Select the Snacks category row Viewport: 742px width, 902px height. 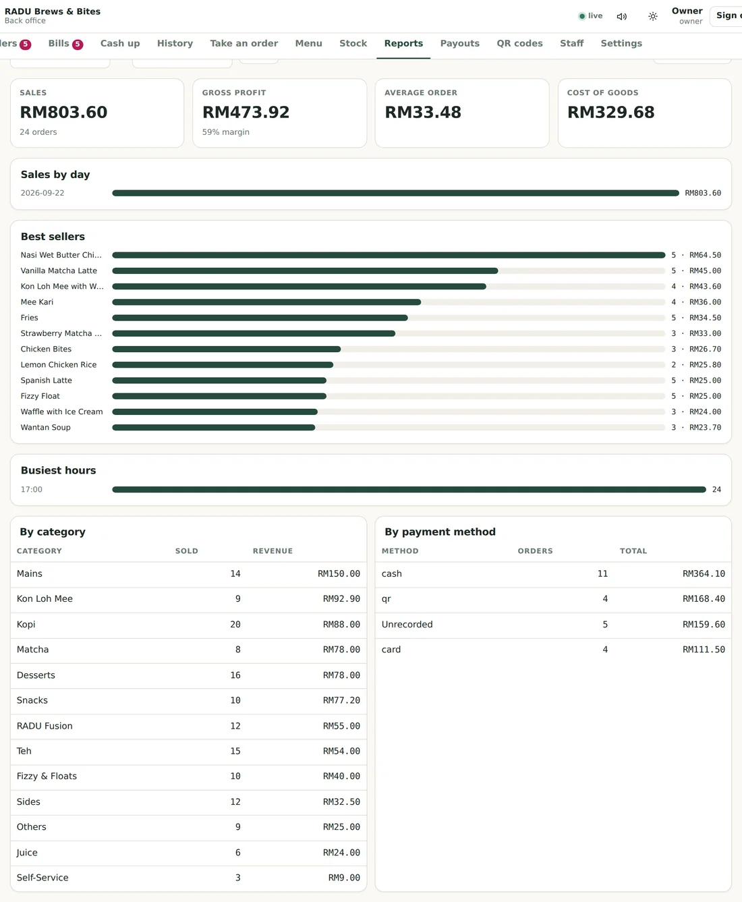pos(188,700)
